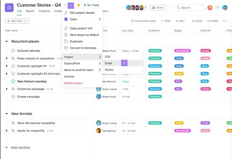
Task: Open the Incomplete tasks filter
Action: coord(143,21)
